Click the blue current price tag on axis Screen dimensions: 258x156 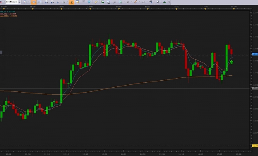coord(255,54)
